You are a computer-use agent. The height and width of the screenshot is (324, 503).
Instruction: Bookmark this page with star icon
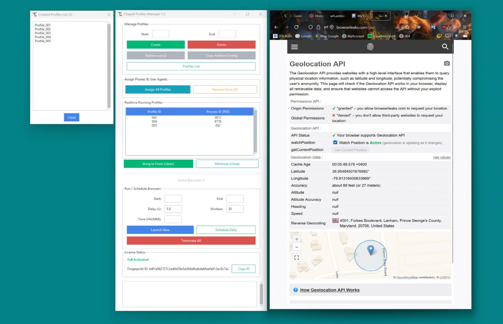tap(407, 27)
